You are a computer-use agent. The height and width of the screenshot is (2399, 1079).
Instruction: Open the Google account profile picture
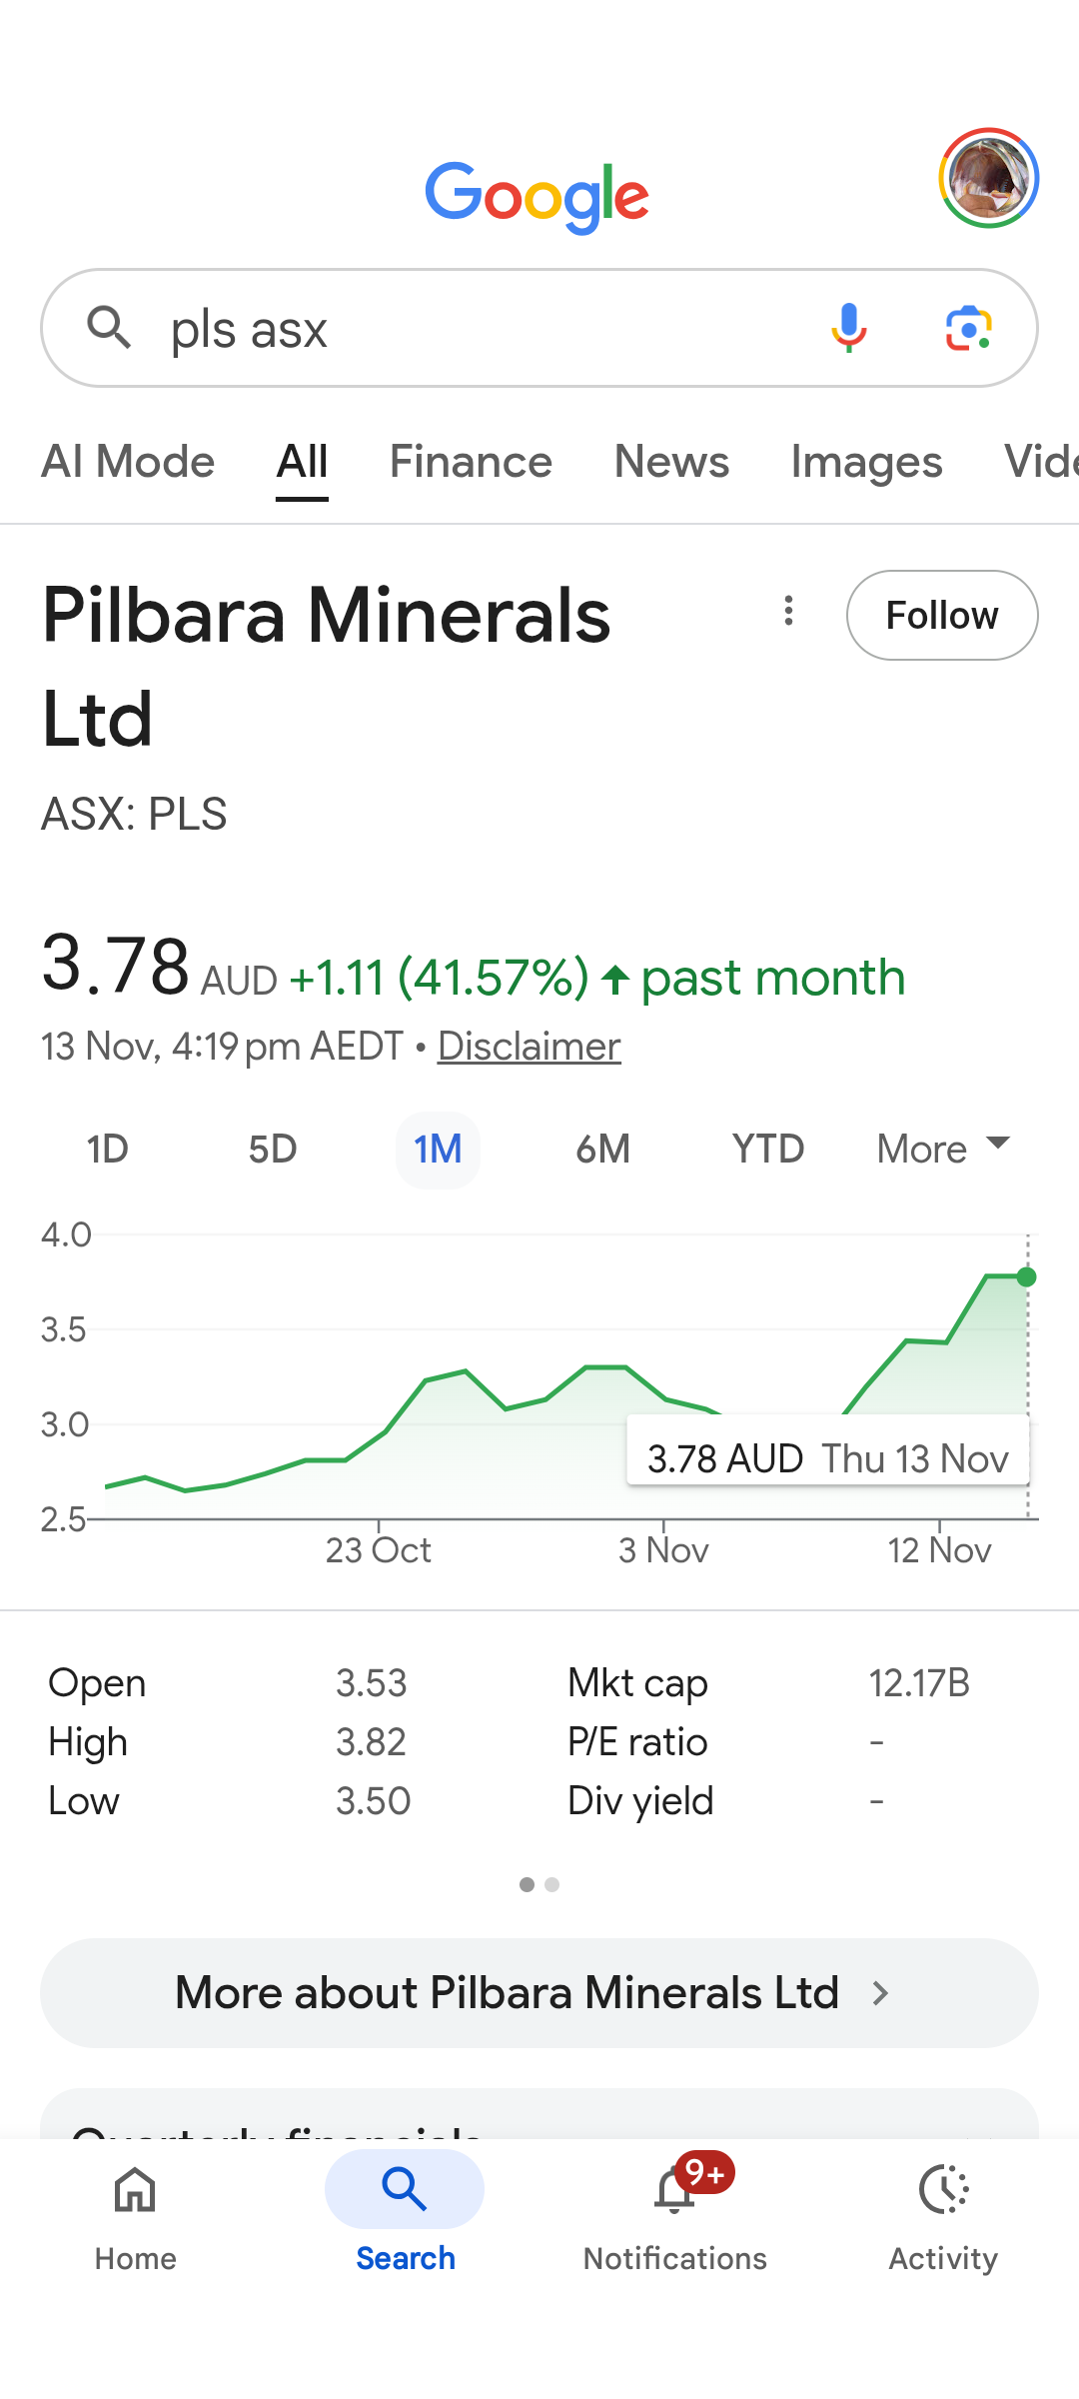pos(988,178)
